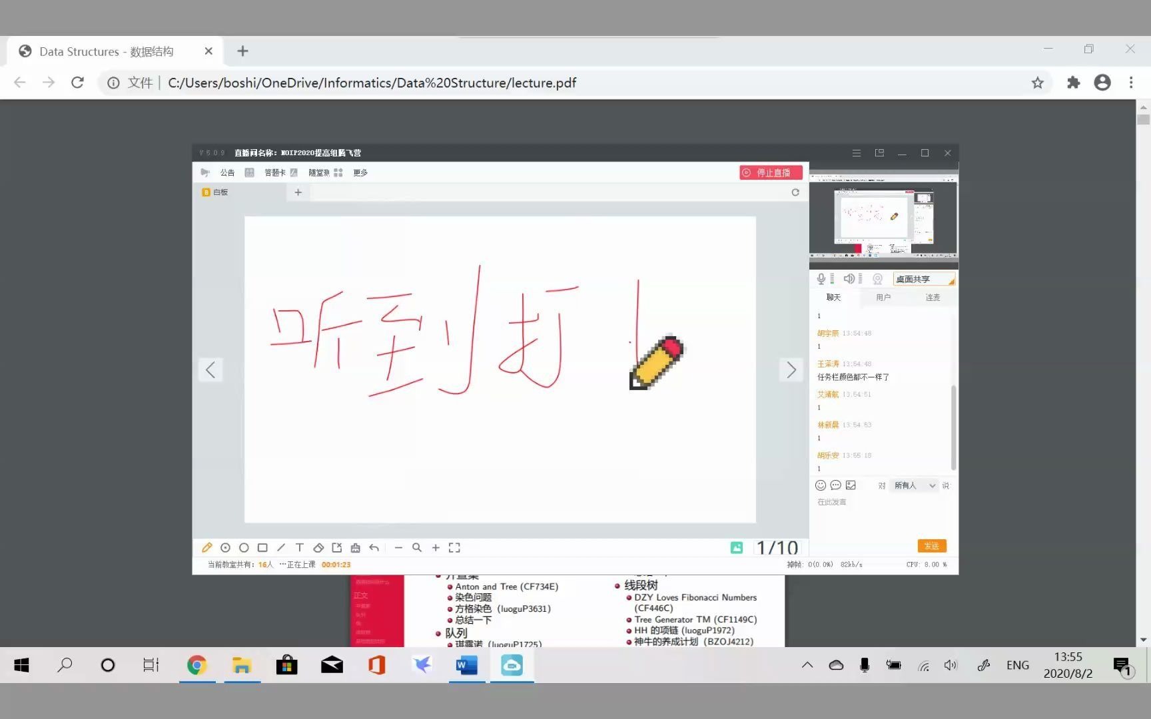Select the ellipse shape tool
The width and height of the screenshot is (1151, 719).
244,547
